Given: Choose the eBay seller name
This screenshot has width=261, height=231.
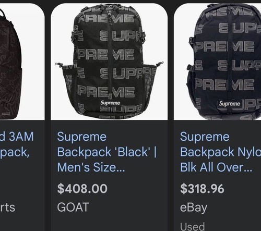Looking at the screenshot, I should tap(194, 208).
